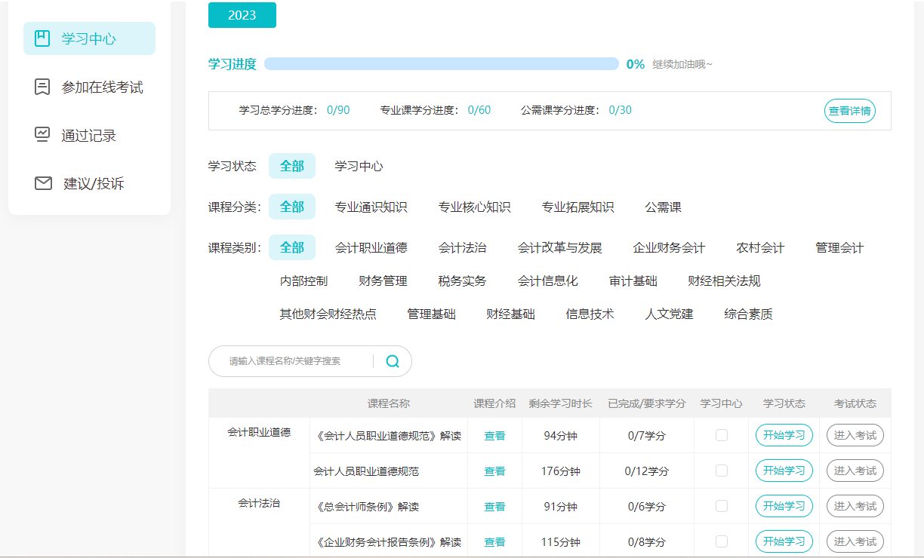
Task: Click 查看 link for 《企业财务会计报告条例》解读
Action: coord(494,542)
